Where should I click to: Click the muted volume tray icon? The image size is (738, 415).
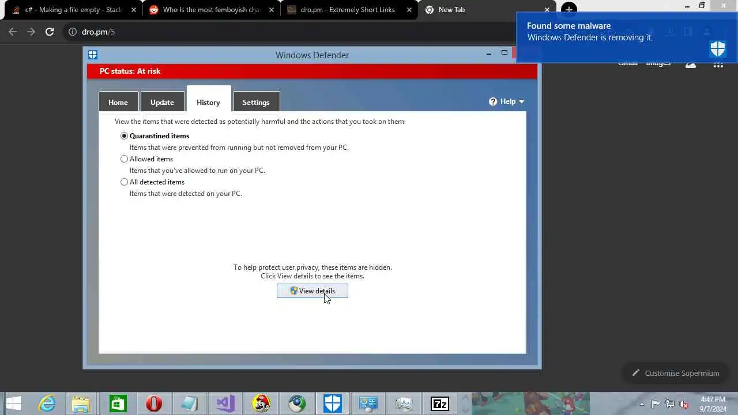684,404
